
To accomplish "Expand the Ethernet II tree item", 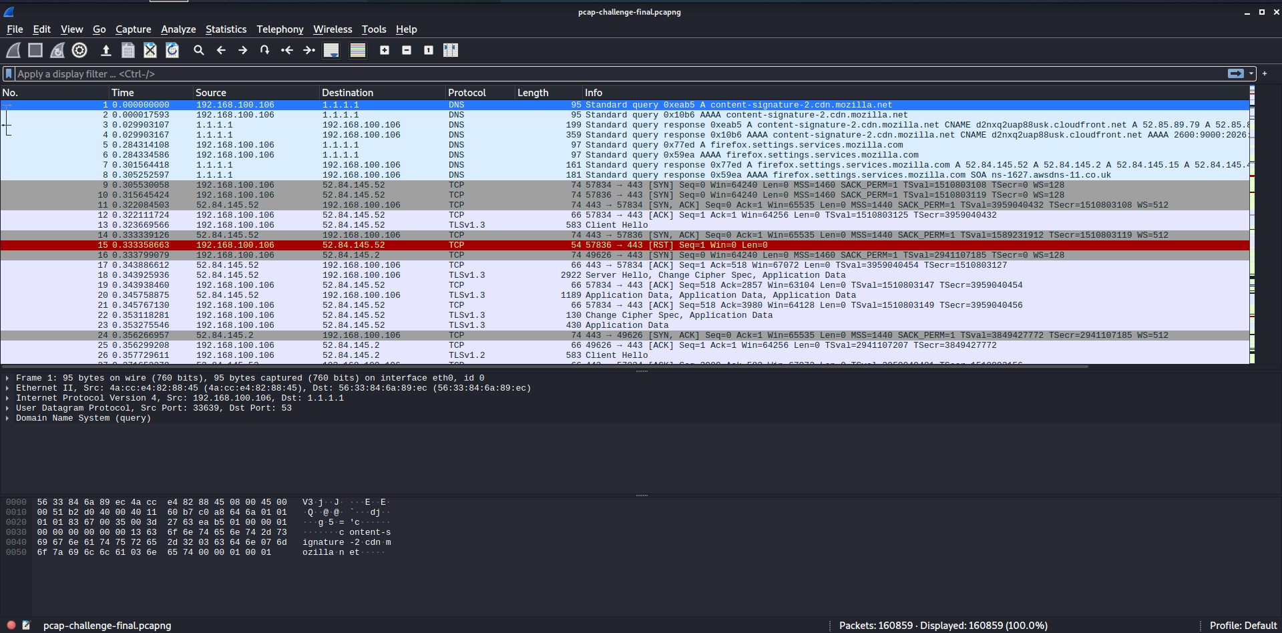I will click(x=7, y=388).
